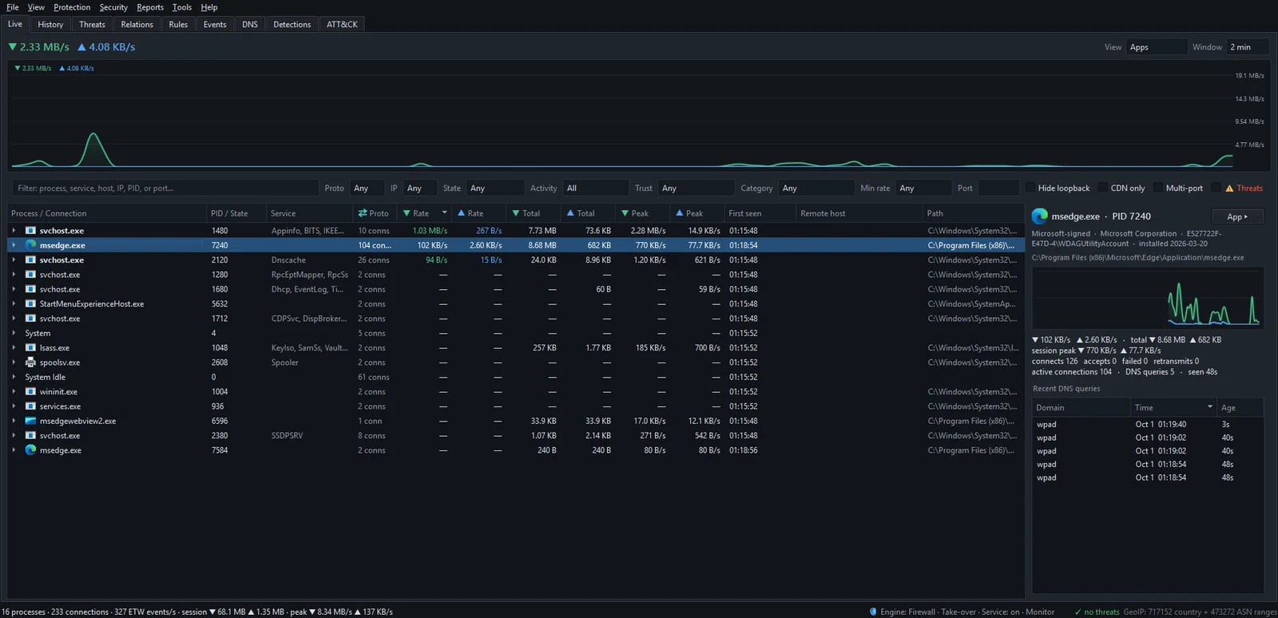The height and width of the screenshot is (618, 1278).
Task: Click the App button in the details panel
Action: pos(1237,216)
